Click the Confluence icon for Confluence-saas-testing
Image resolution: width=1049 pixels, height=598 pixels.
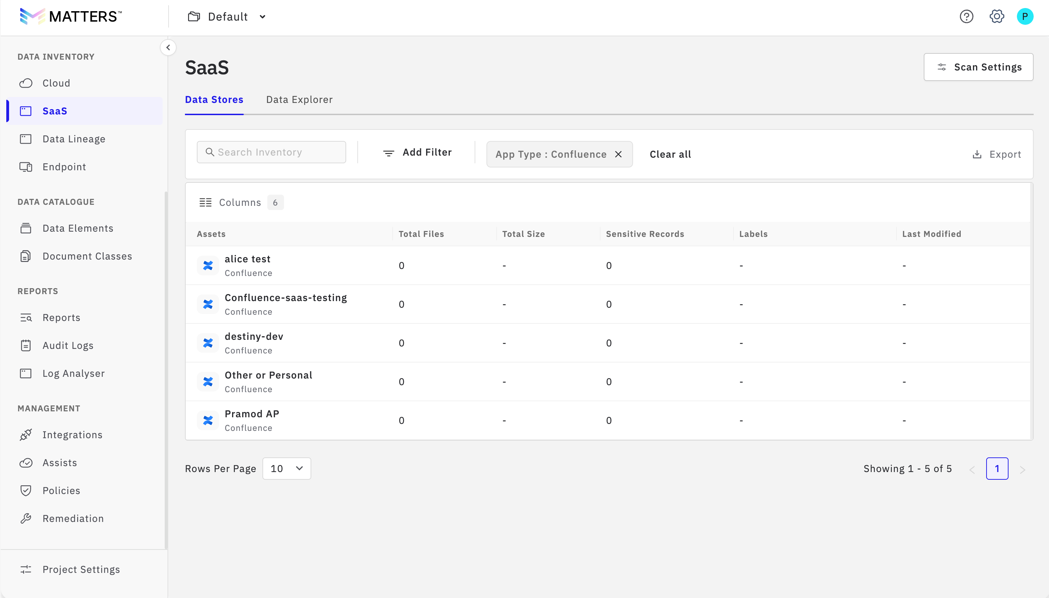tap(208, 304)
